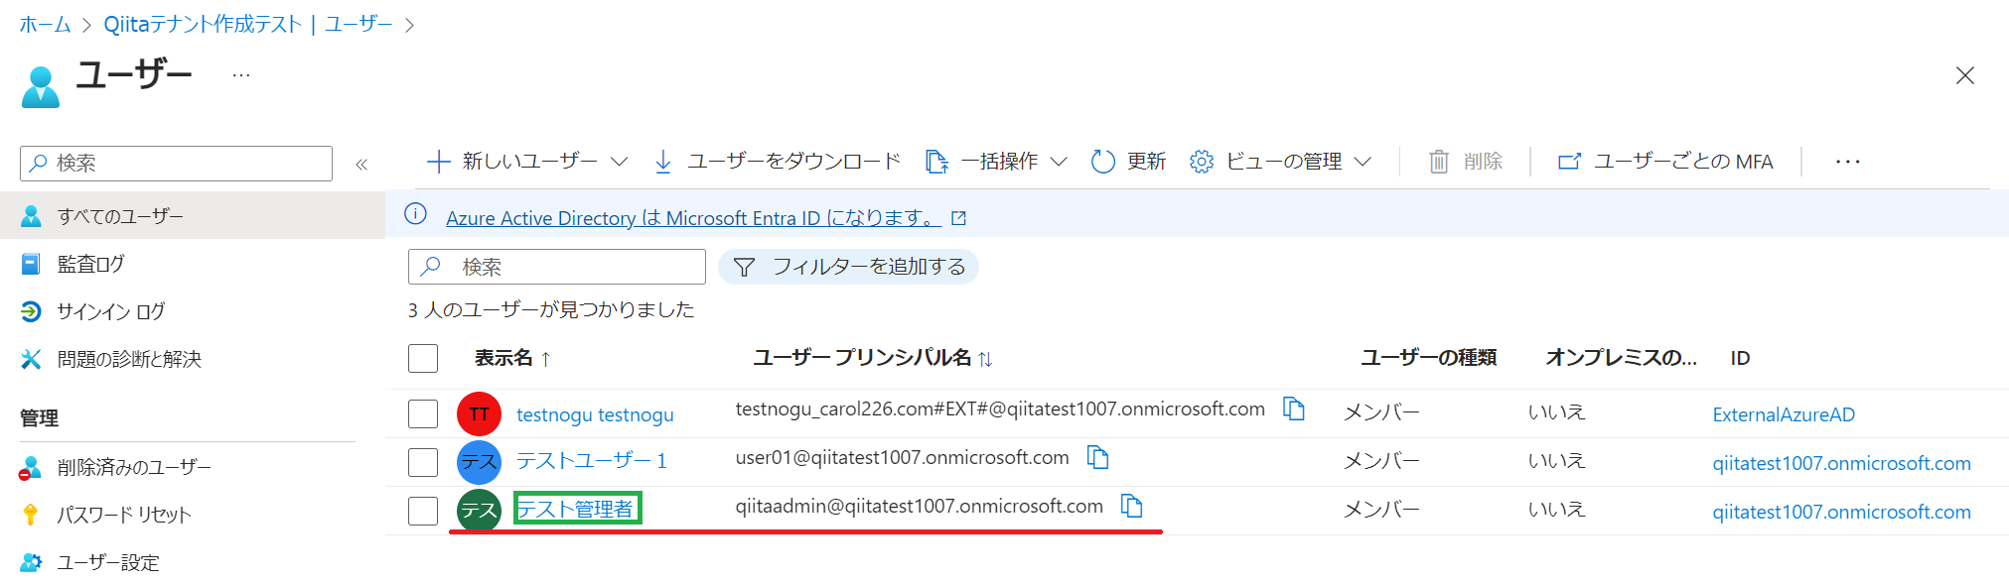Click the gear-person icon for ユーザー設定
The image size is (2009, 584).
(x=31, y=562)
